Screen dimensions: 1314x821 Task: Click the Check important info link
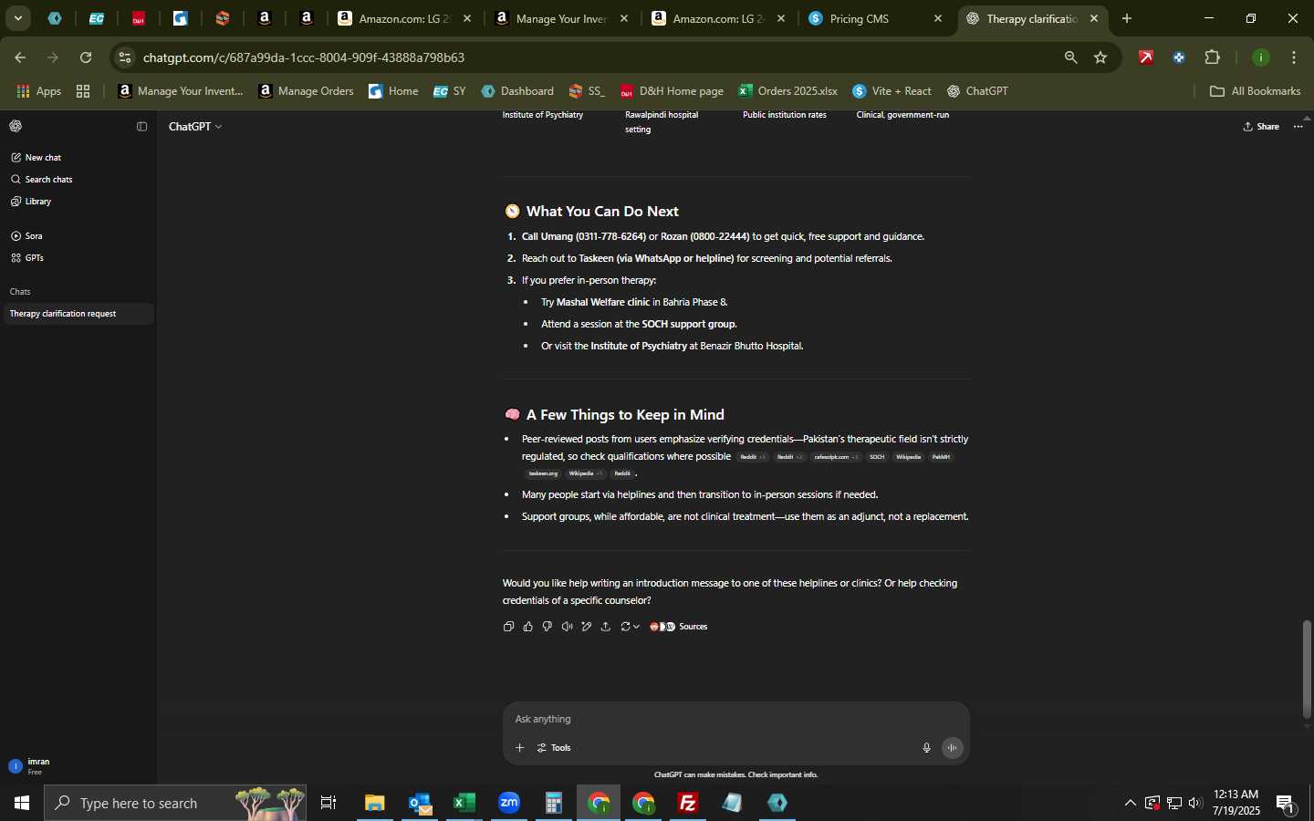click(782, 774)
